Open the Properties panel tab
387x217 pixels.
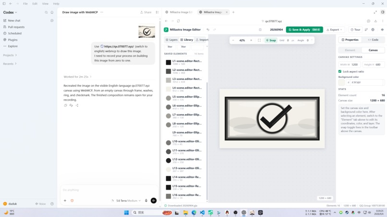(x=350, y=40)
